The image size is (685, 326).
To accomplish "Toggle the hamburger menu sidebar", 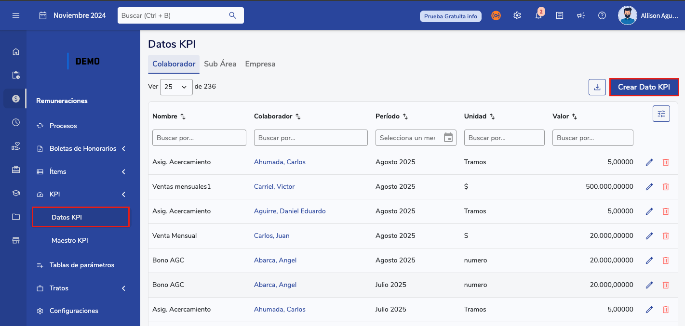I will tap(16, 15).
